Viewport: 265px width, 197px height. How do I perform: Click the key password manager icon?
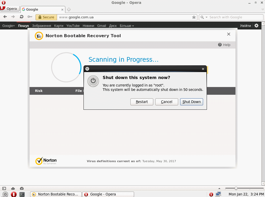(x=30, y=17)
